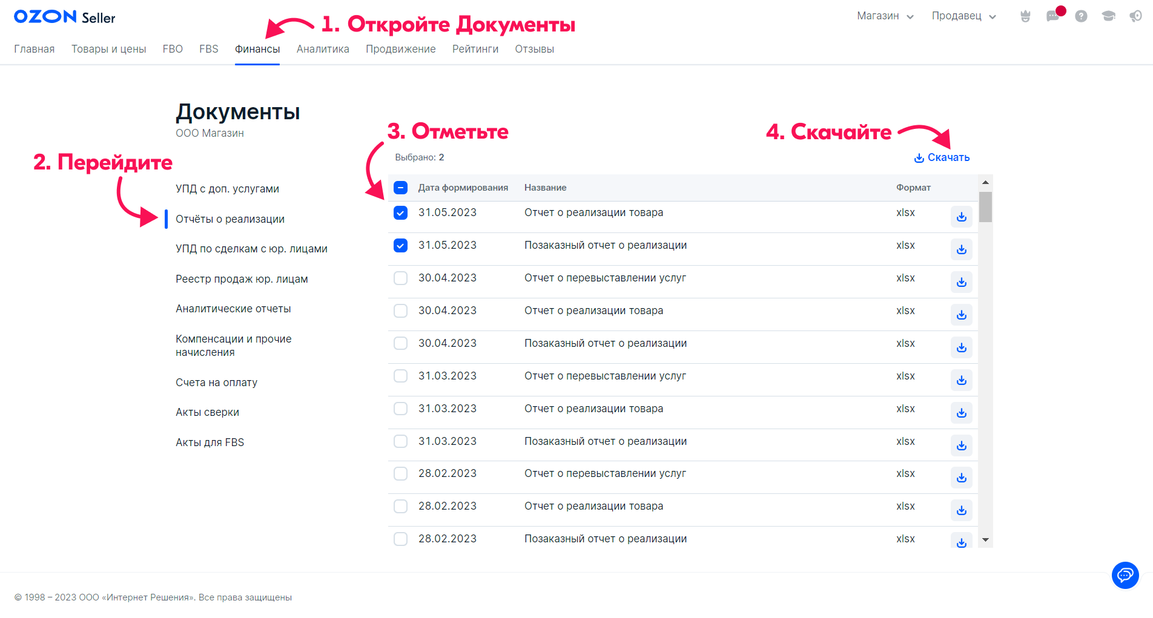The width and height of the screenshot is (1153, 618).
Task: Download the 28.02.2023 Отчет о реализации товара file
Action: [x=961, y=510]
